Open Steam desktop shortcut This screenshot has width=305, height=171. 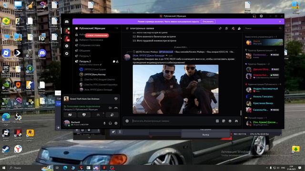[6, 150]
